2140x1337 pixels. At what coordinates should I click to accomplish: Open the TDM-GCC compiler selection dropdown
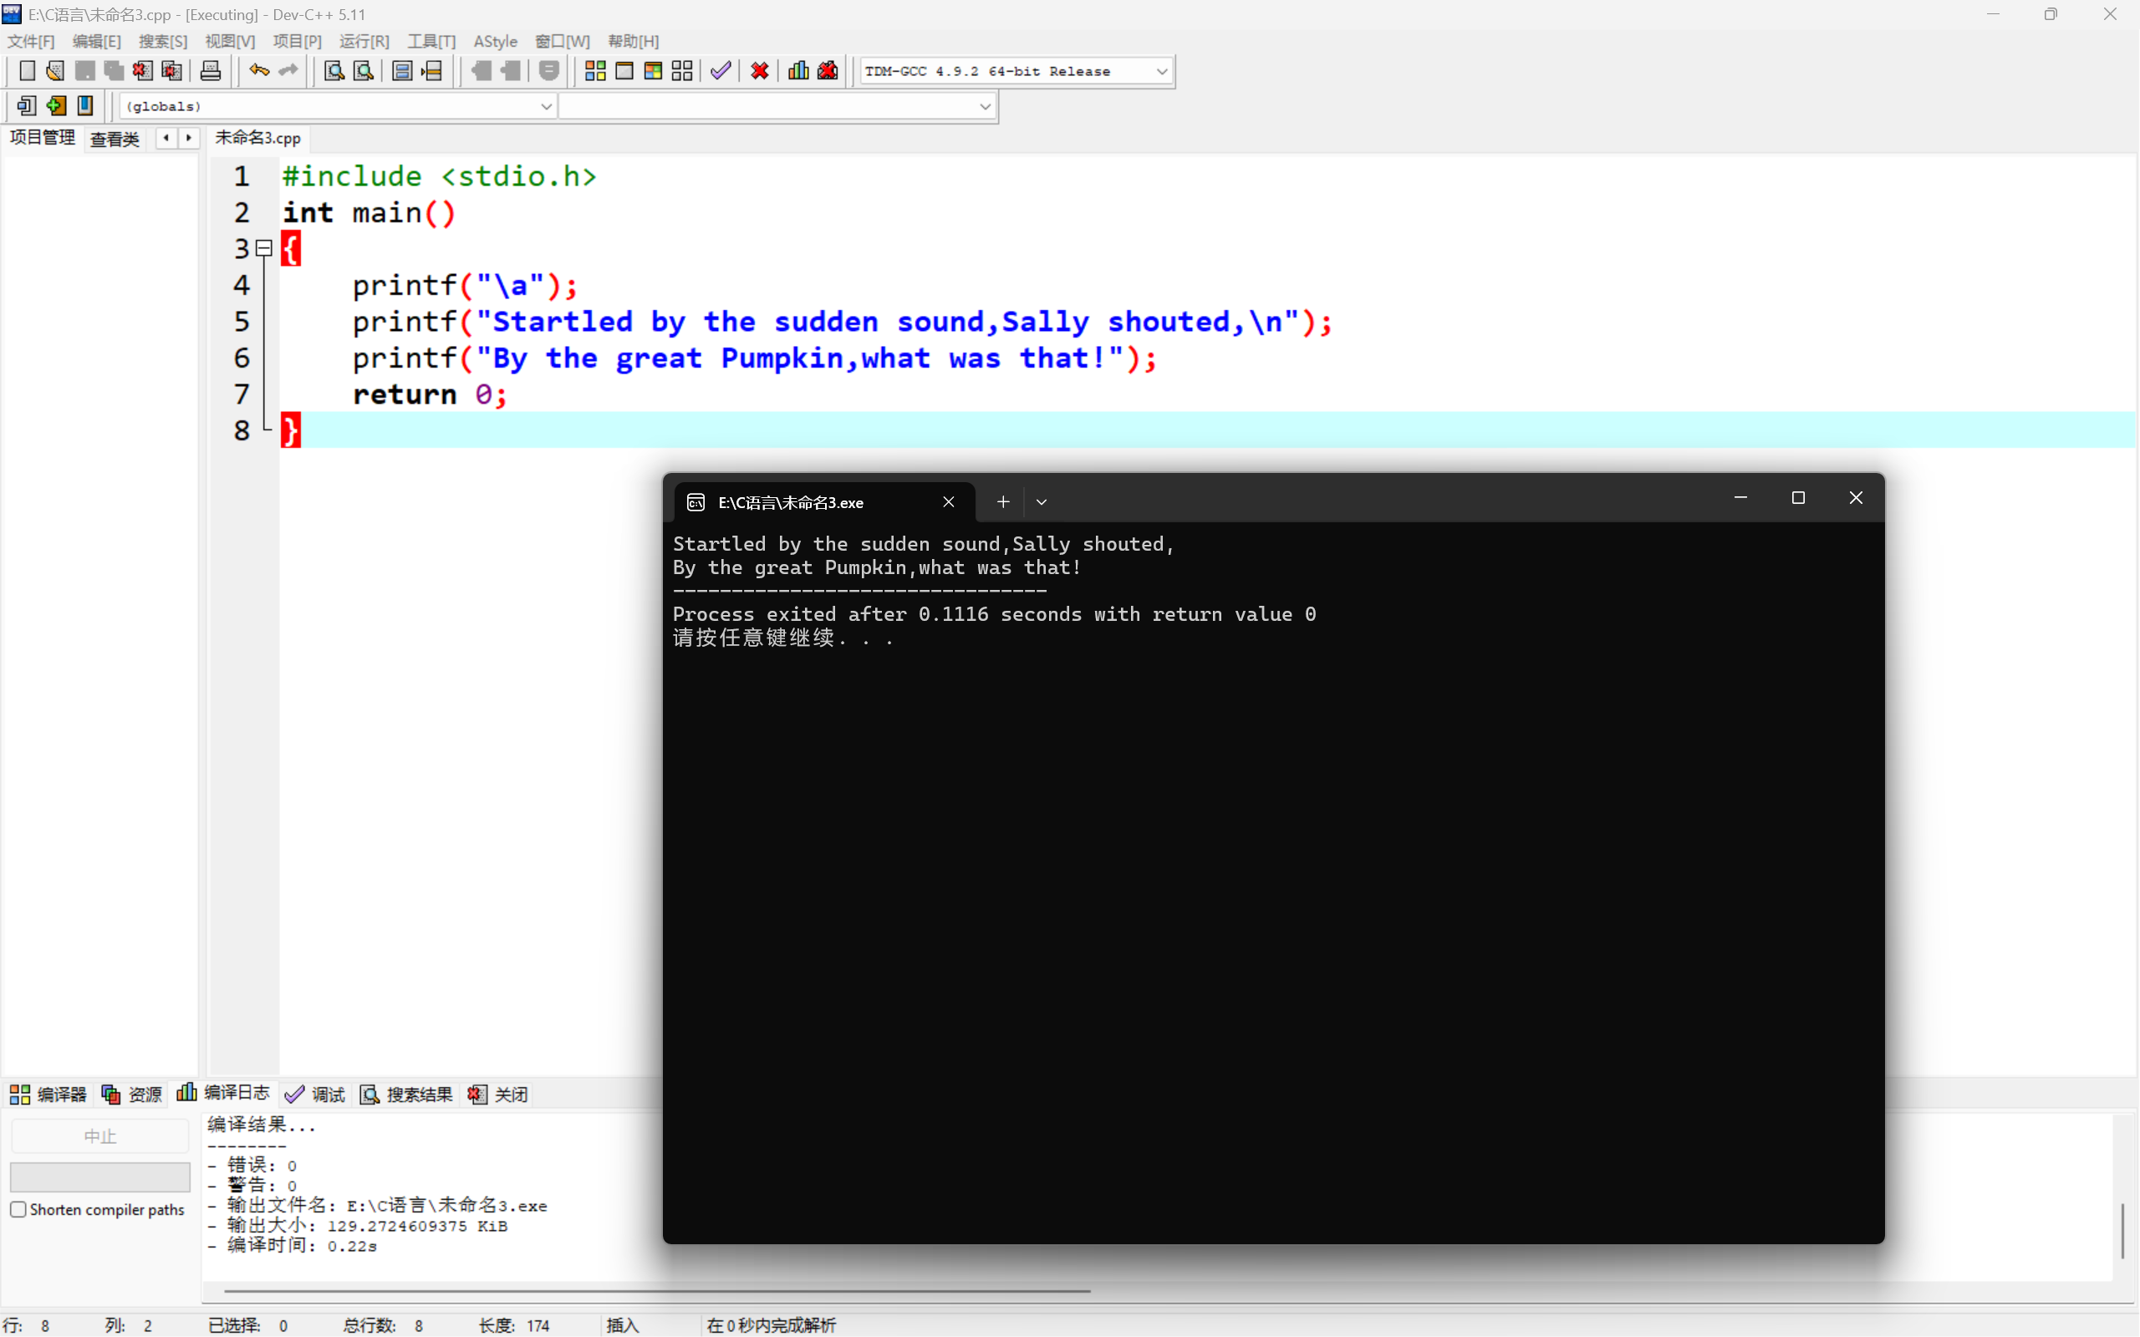[1161, 71]
